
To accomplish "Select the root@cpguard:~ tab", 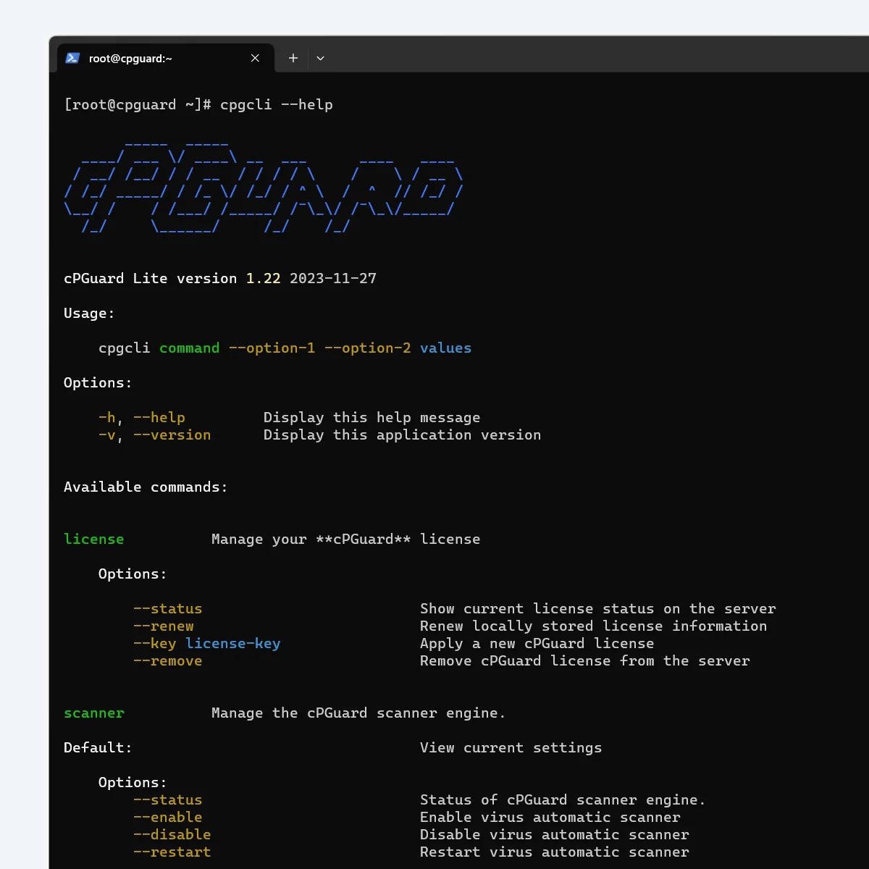I will pos(166,58).
